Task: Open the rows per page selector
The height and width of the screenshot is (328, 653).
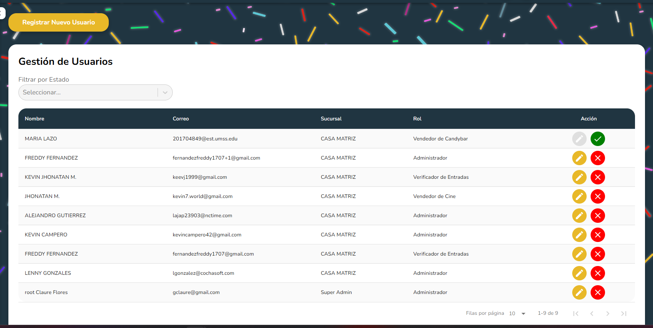Action: pyautogui.click(x=517, y=314)
